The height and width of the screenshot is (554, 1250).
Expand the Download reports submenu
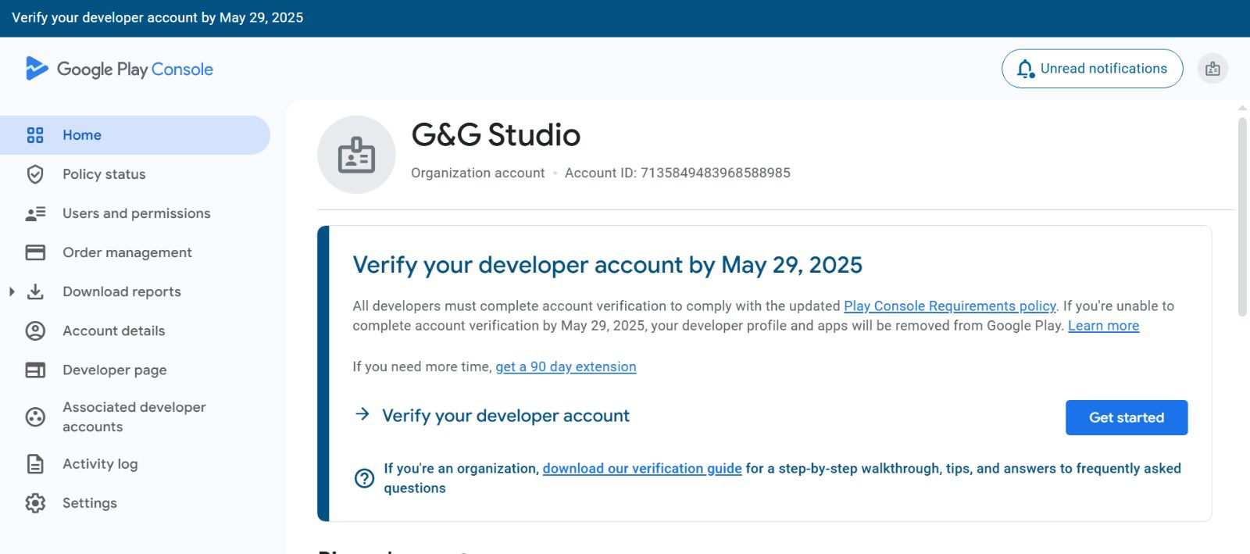tap(12, 291)
